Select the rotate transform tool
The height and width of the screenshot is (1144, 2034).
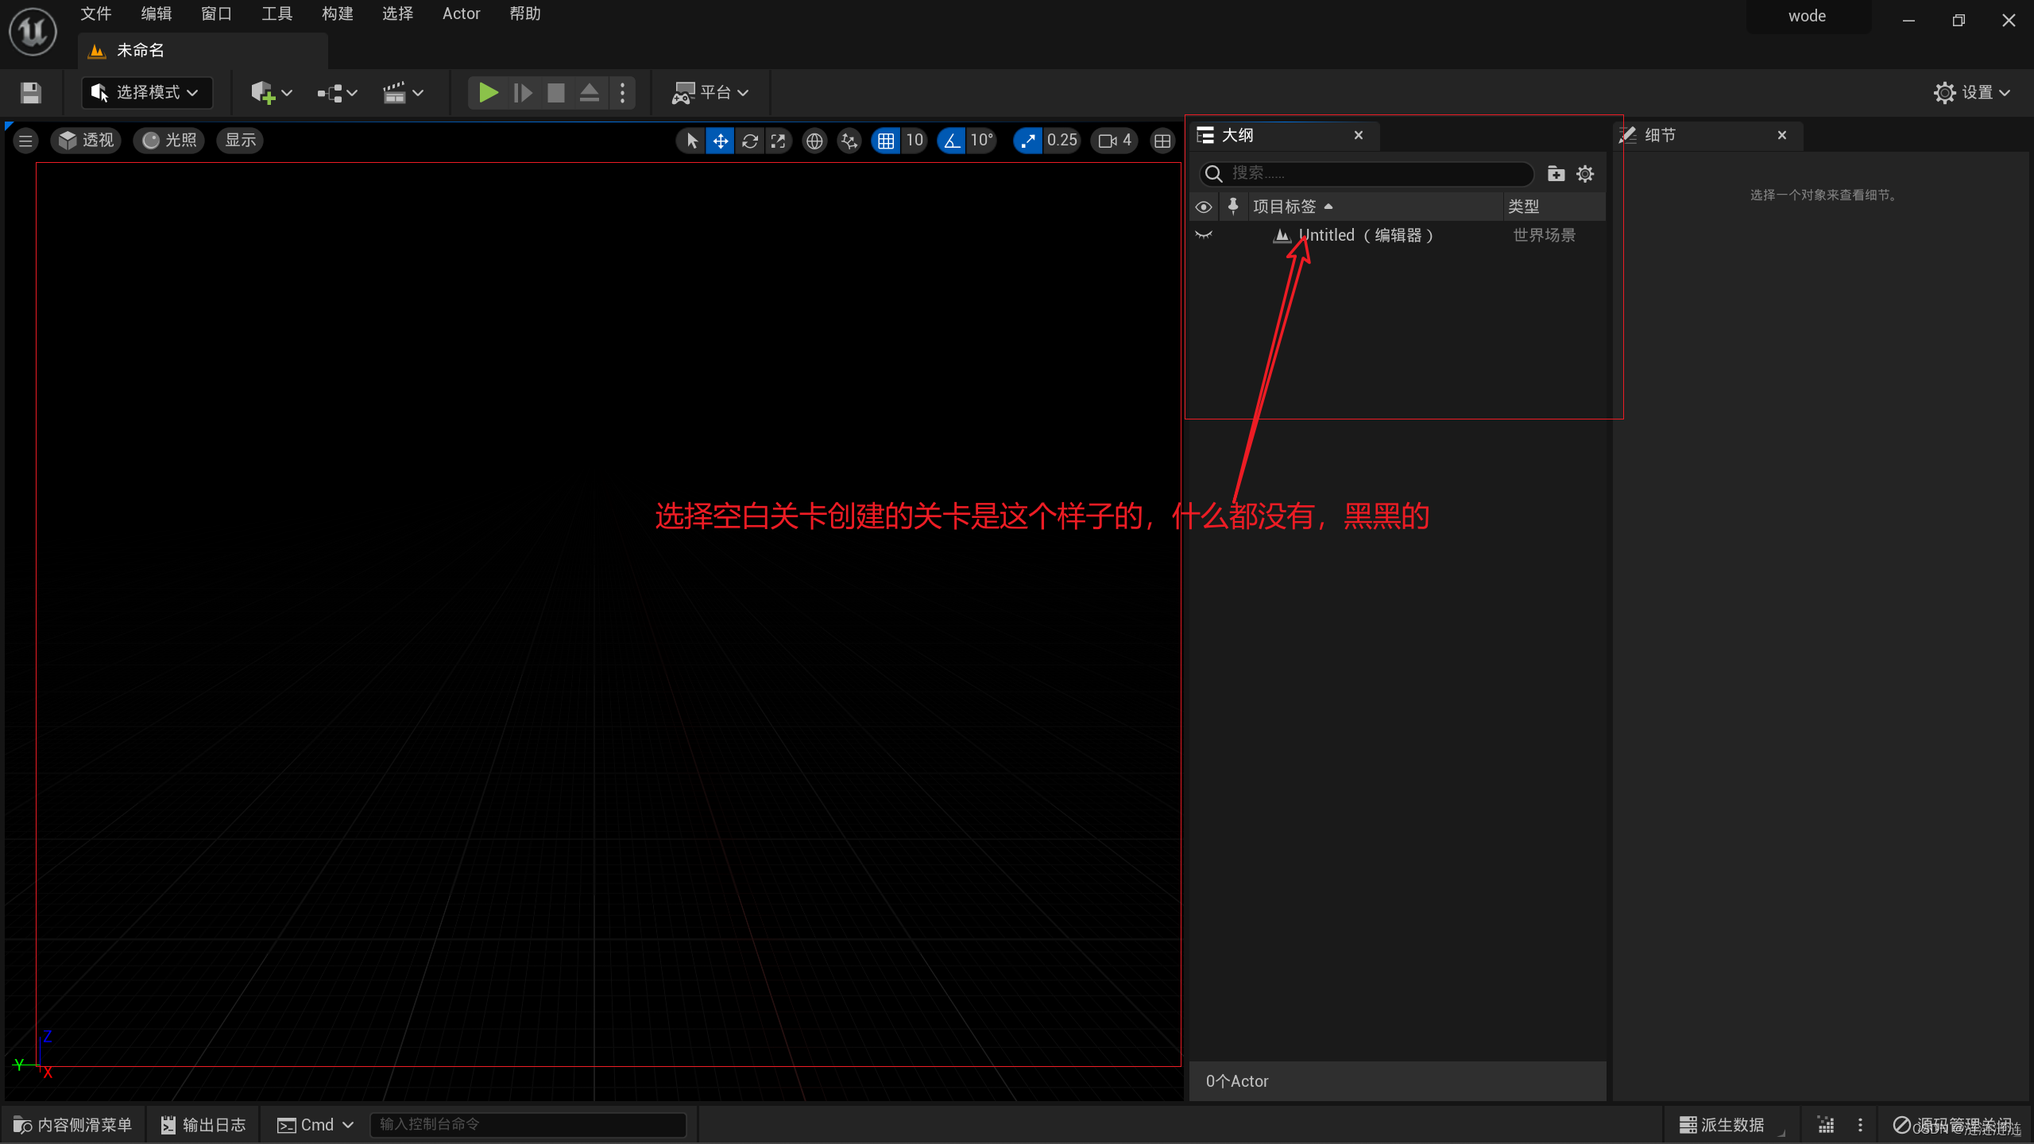tap(749, 141)
